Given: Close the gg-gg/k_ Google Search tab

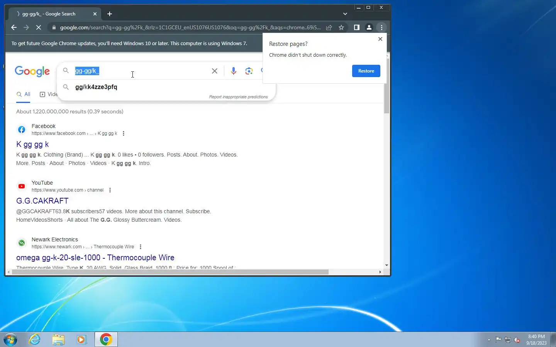Looking at the screenshot, I should (x=95, y=14).
